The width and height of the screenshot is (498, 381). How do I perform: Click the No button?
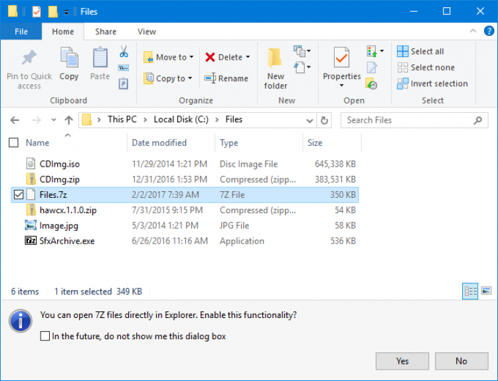[x=461, y=361]
